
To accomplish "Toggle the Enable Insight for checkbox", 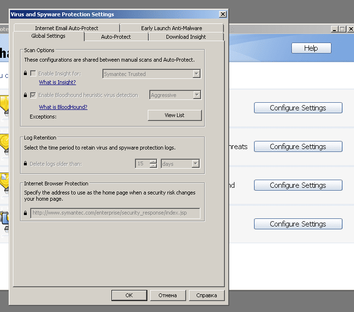I will [33, 74].
